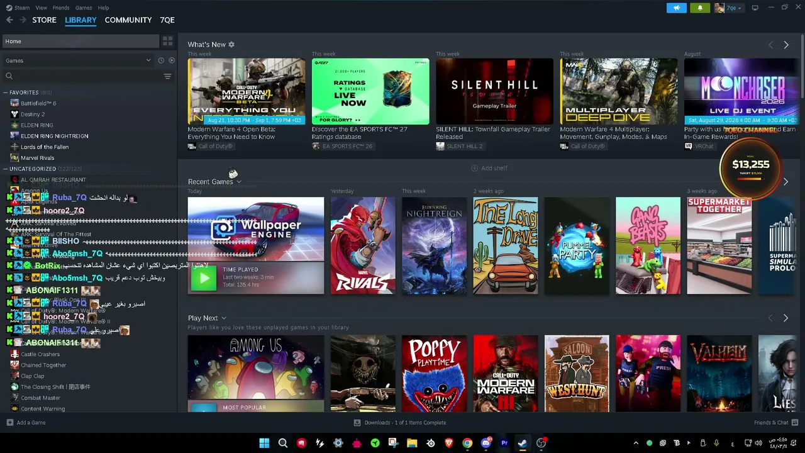Toggle sort by recent activity clock icon

pos(161,60)
